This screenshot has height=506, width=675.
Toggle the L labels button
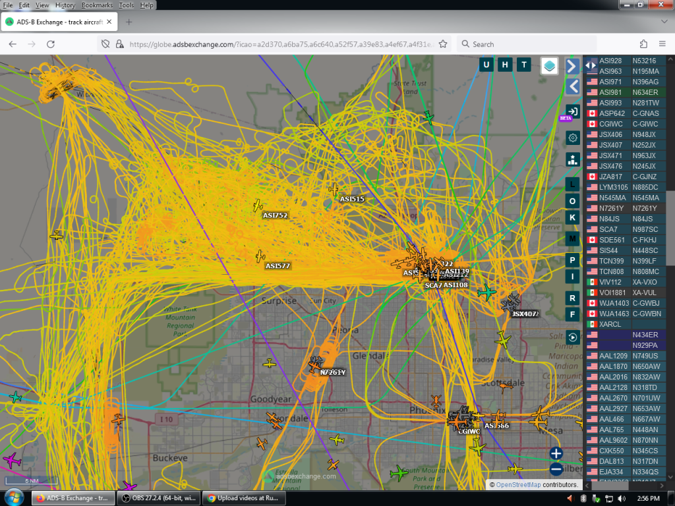click(x=572, y=184)
